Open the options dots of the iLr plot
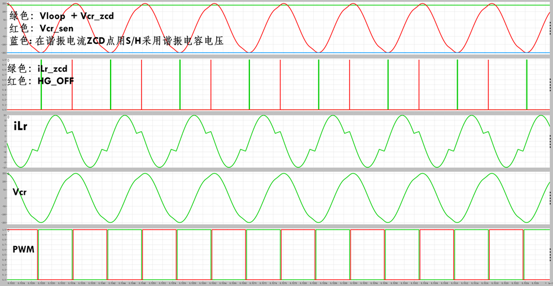This screenshot has width=553, height=286. [x=551, y=141]
